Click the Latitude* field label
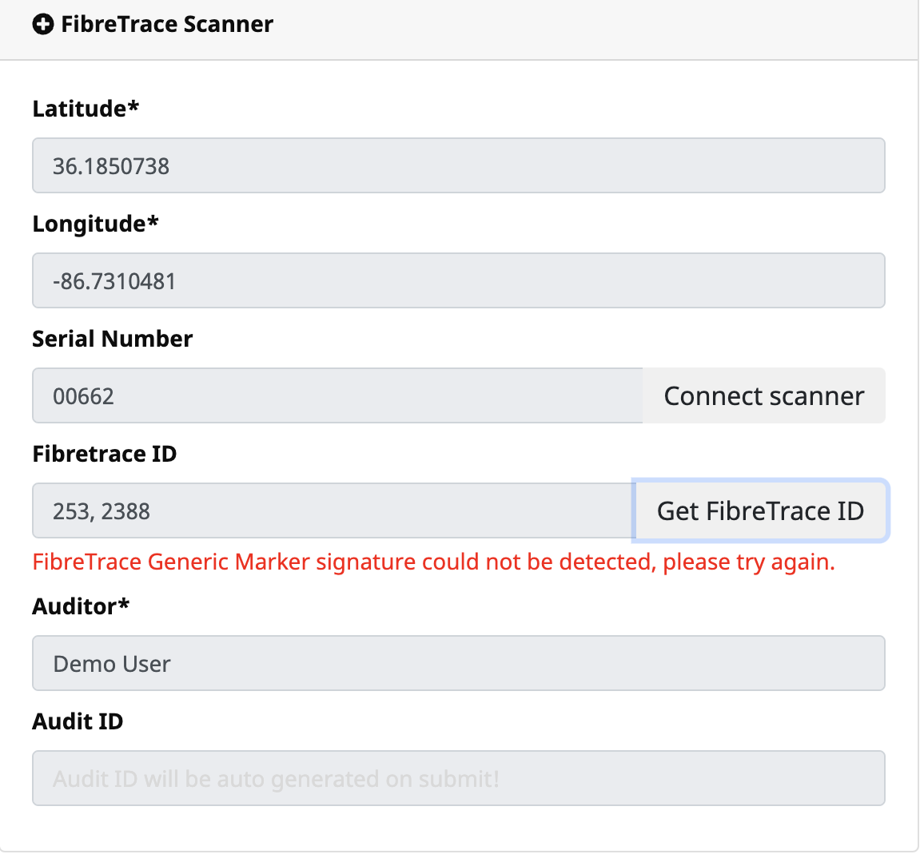This screenshot has width=924, height=858. [85, 109]
